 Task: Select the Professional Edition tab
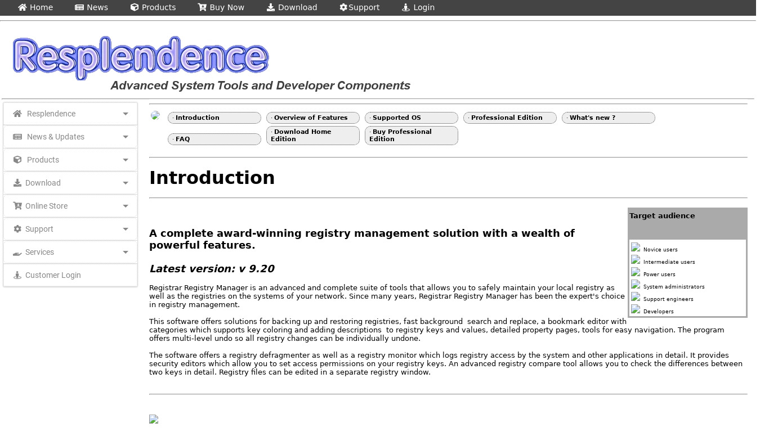click(x=510, y=118)
